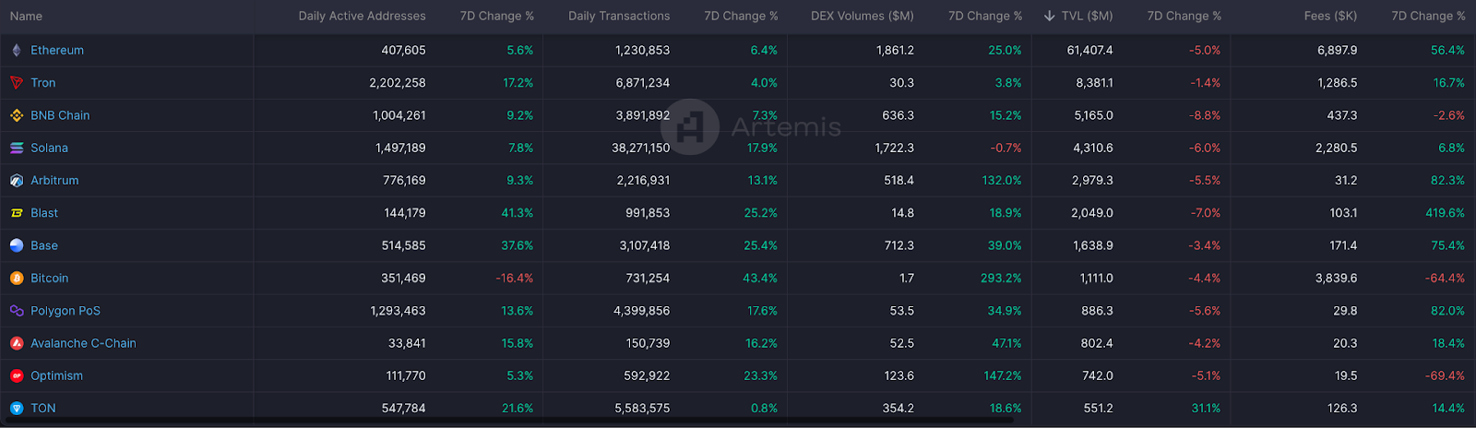Screen dimensions: 1476x428
Task: Sort by Daily Active Addresses column header
Action: pos(363,16)
